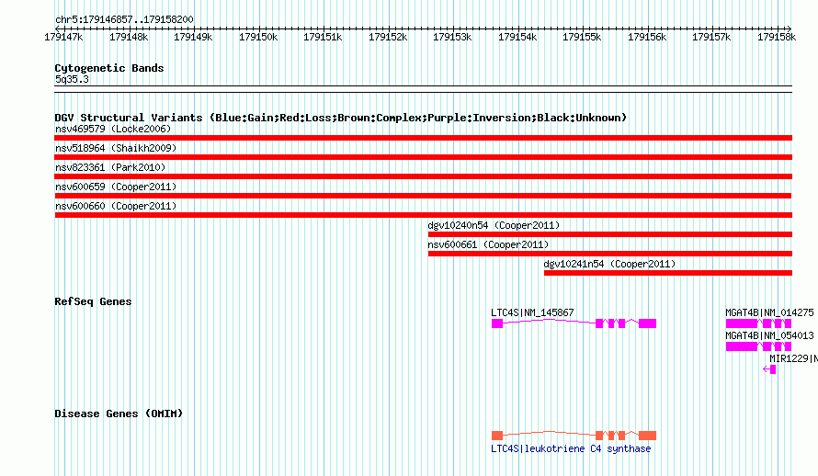
Task: Select the RefSeq Genes track title
Action: point(93,301)
